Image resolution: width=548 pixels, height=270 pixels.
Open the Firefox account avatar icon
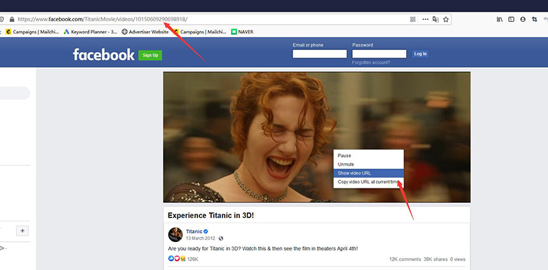tap(523, 20)
